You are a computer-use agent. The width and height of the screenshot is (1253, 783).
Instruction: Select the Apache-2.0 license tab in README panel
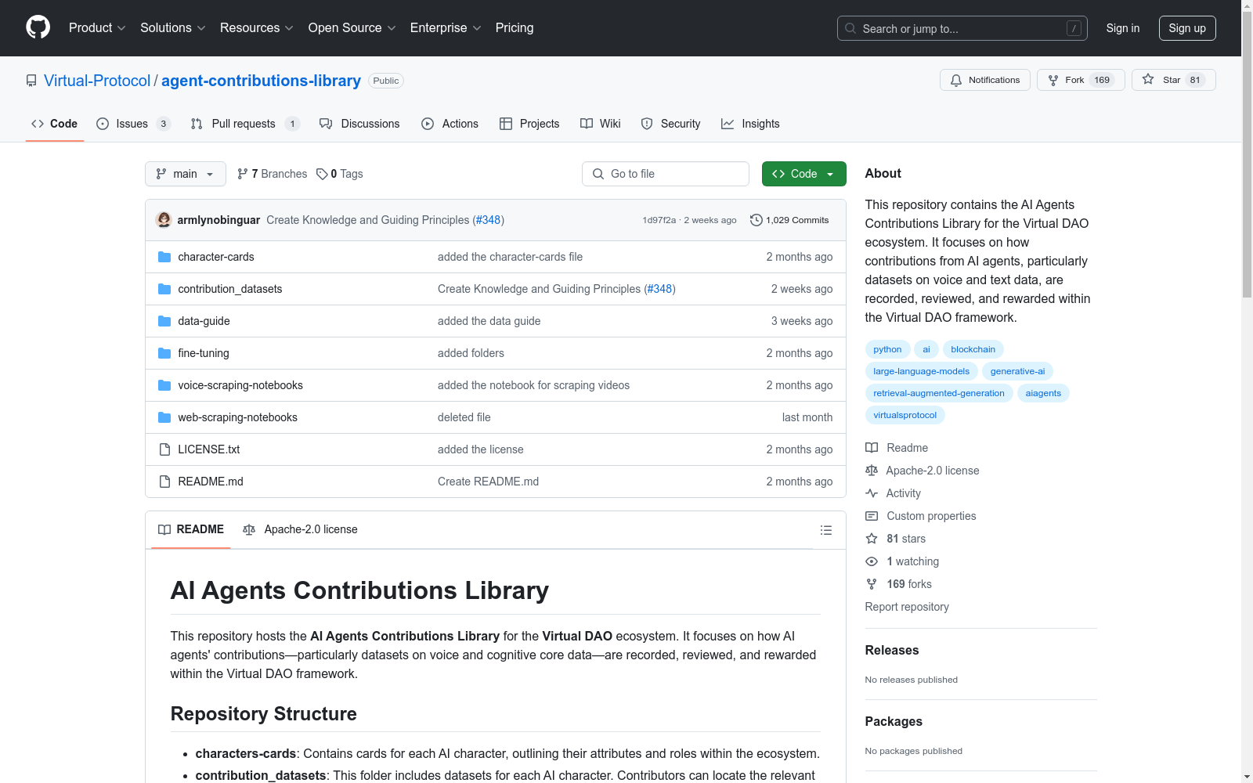300,529
